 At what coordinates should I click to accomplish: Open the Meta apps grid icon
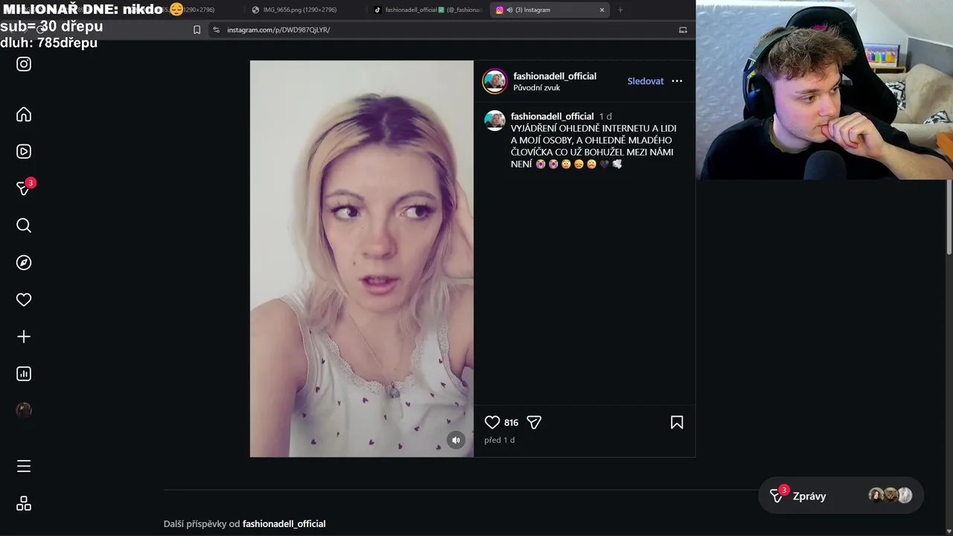(x=24, y=504)
